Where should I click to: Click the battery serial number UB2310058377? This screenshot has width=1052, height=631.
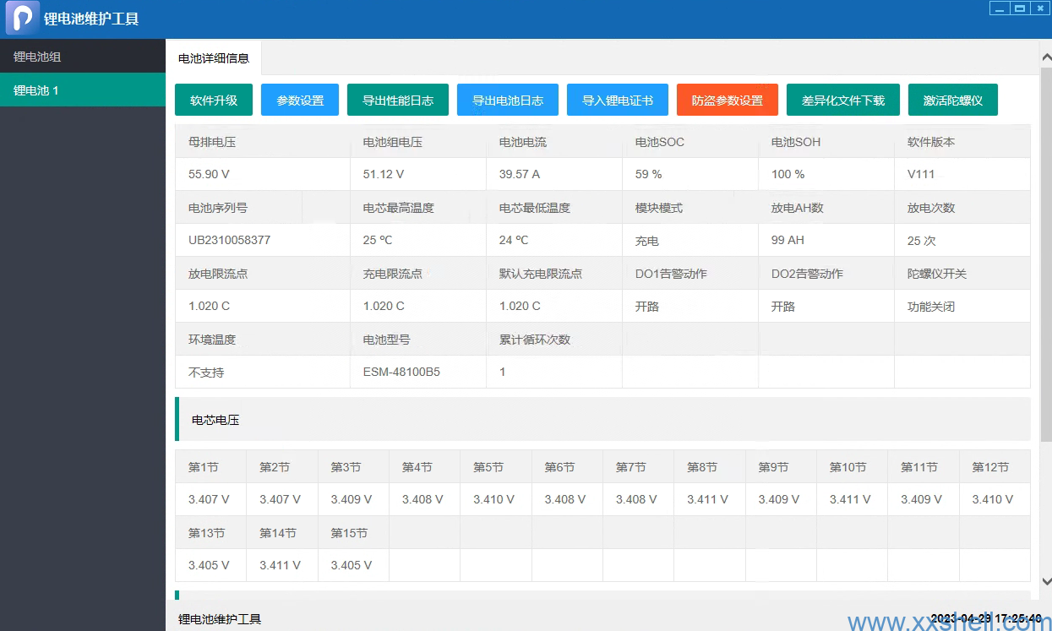(229, 240)
